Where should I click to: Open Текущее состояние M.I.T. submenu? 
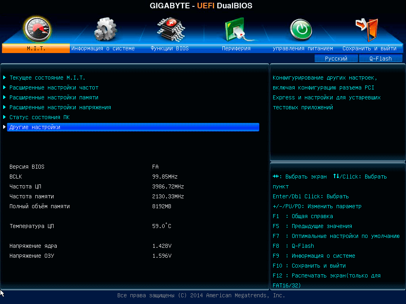click(47, 78)
